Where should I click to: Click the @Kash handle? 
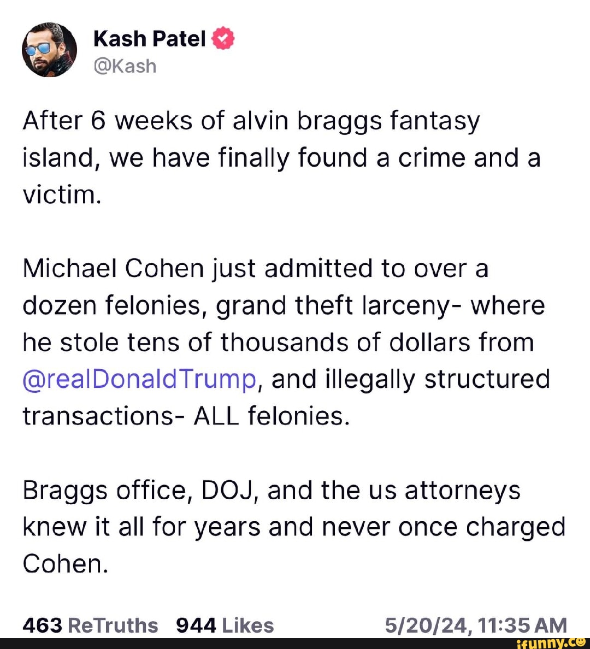125,66
